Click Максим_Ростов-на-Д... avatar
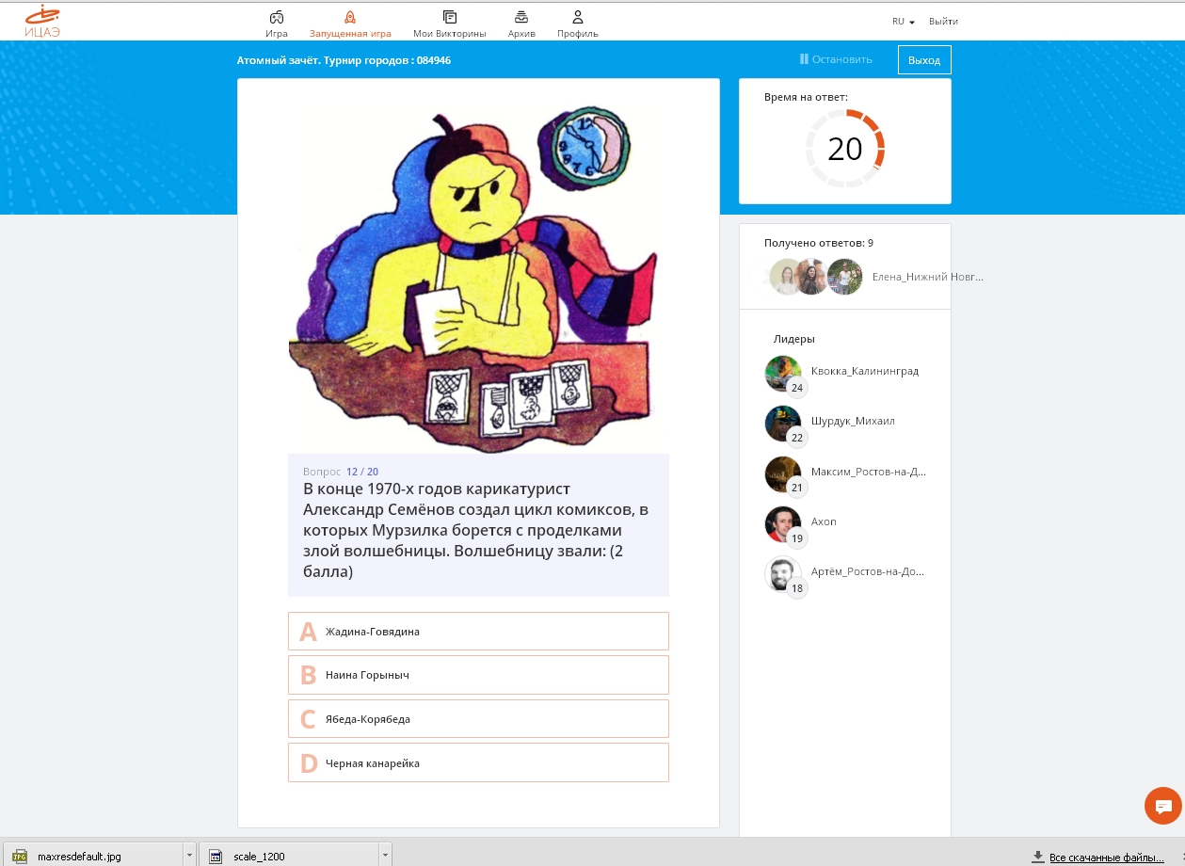 [783, 473]
